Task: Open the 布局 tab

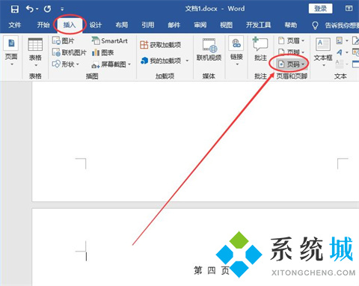Action: 122,25
